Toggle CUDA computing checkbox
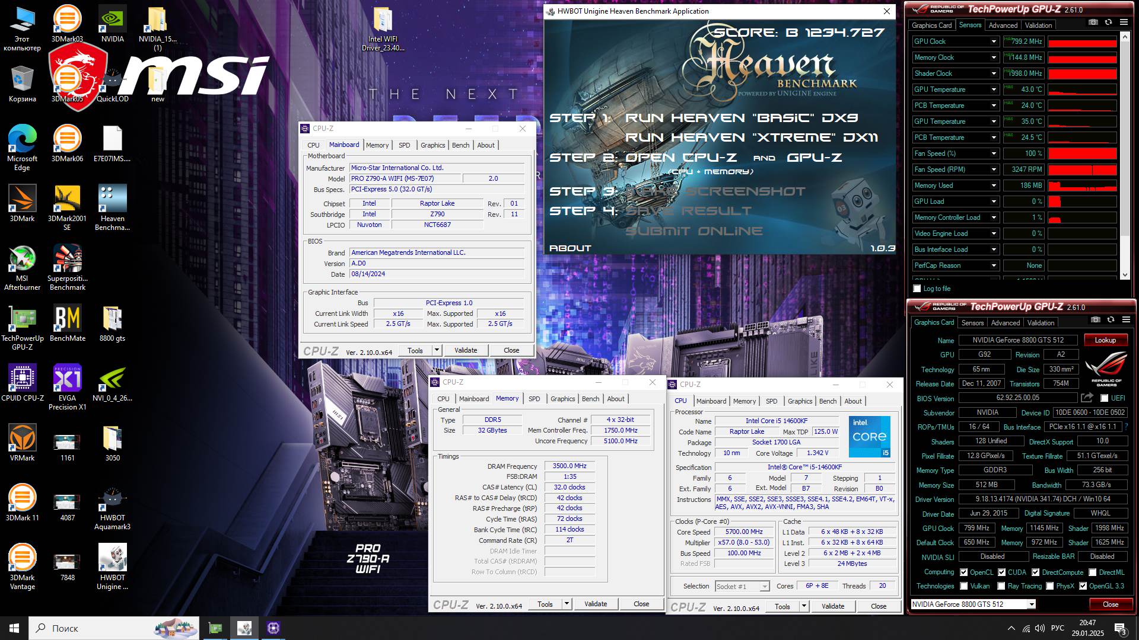The image size is (1139, 640). pos(1002,572)
